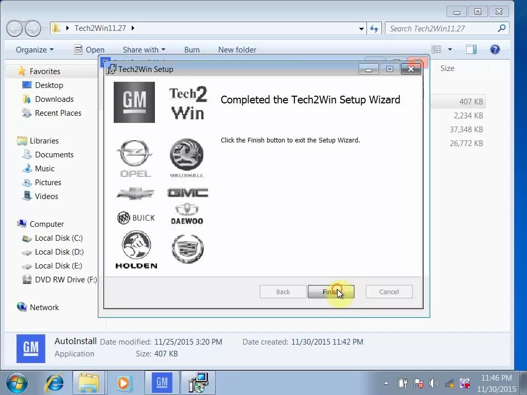Click Open in the Explorer toolbar
This screenshot has width=527, height=395.
[89, 50]
